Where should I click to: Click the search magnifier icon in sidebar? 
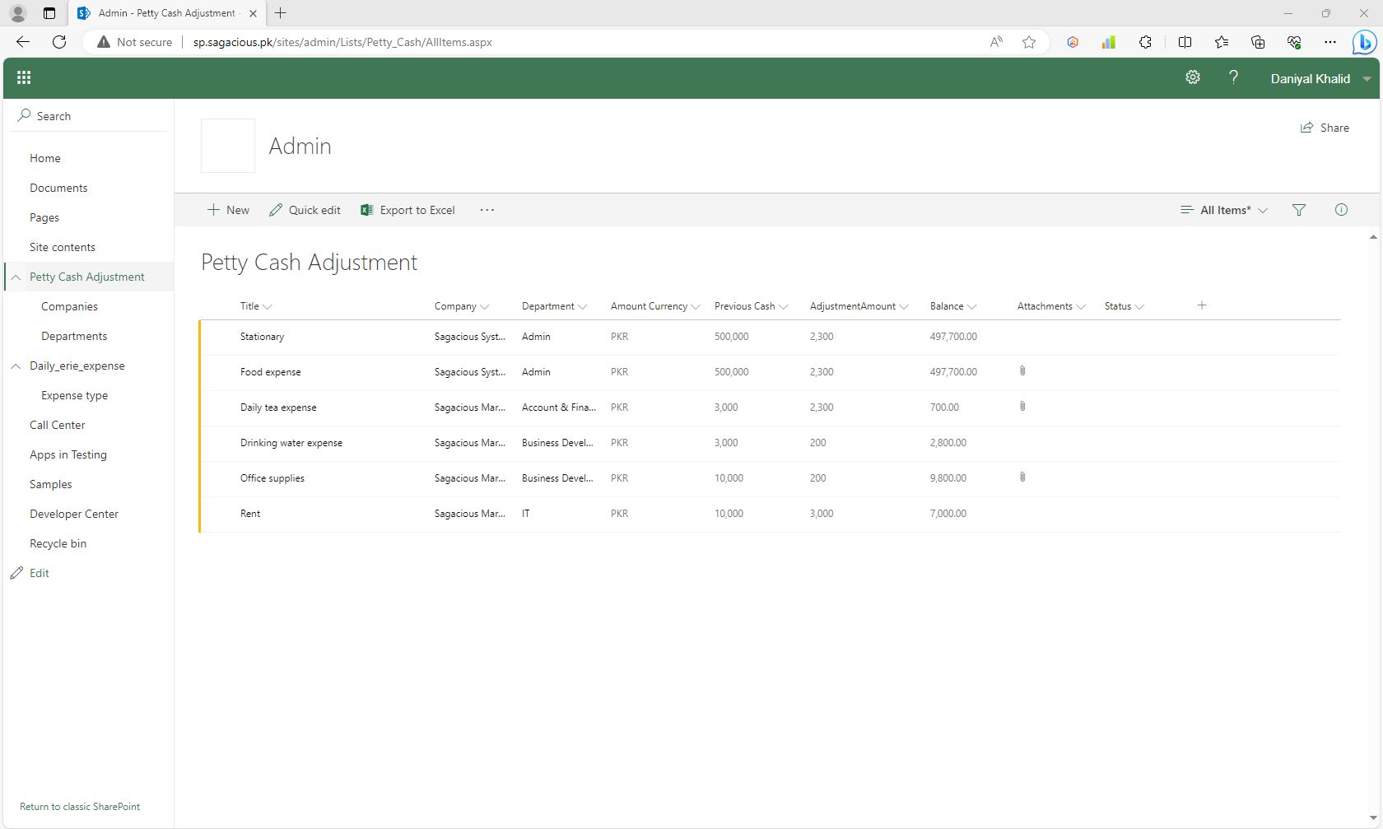24,115
